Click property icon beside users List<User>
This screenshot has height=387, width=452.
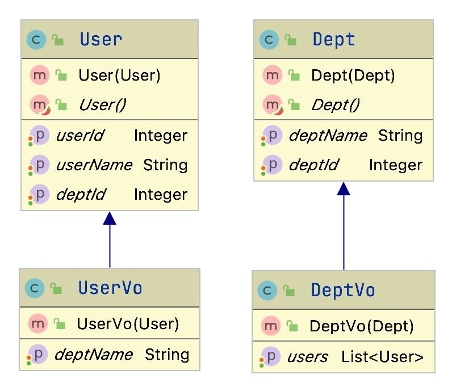(271, 356)
